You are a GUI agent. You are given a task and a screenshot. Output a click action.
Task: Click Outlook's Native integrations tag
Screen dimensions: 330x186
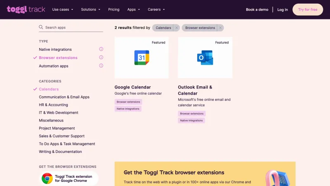coord(191,120)
